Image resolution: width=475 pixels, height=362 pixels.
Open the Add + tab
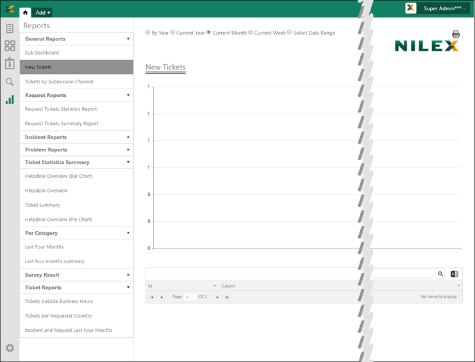click(43, 12)
